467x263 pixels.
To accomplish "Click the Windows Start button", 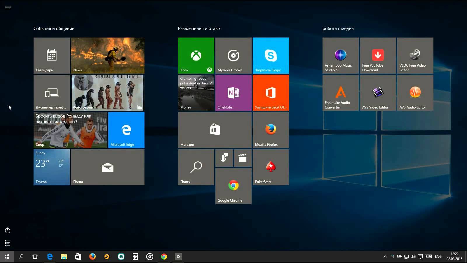I will click(7, 257).
